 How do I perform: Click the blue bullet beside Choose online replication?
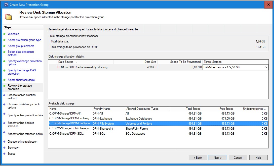click(4, 142)
